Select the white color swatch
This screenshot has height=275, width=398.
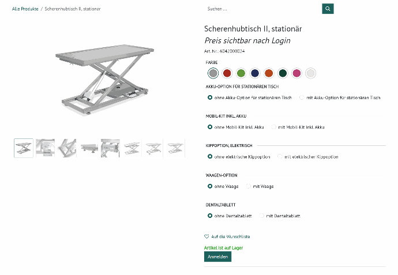(x=310, y=73)
